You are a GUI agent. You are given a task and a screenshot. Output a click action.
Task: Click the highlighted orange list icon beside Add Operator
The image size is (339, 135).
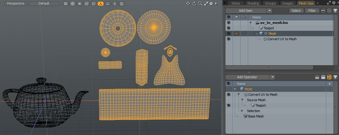[x=329, y=77]
